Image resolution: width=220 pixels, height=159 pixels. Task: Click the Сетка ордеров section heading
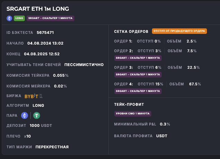pos(131,31)
